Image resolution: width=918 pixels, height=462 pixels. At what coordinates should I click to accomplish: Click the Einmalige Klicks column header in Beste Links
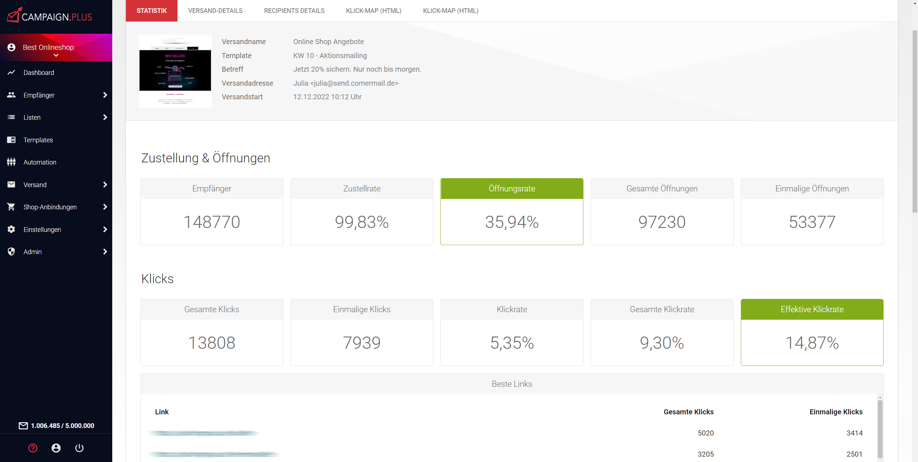pyautogui.click(x=836, y=412)
